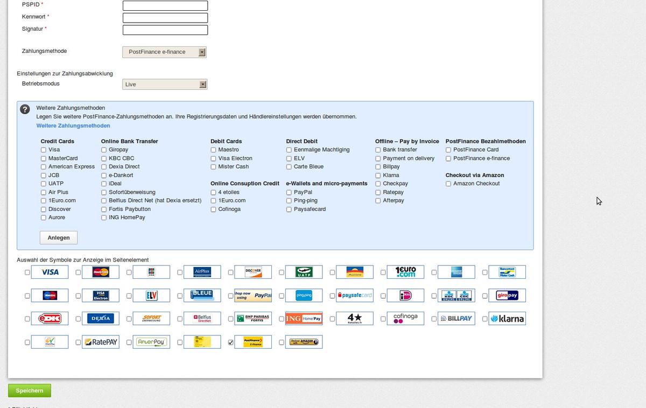The width and height of the screenshot is (646, 408).
Task: Uncheck the PostFinance E-Finance symbol checkbox
Action: [231, 342]
